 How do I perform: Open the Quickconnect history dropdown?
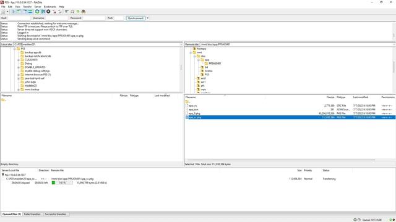pyautogui.click(x=148, y=18)
